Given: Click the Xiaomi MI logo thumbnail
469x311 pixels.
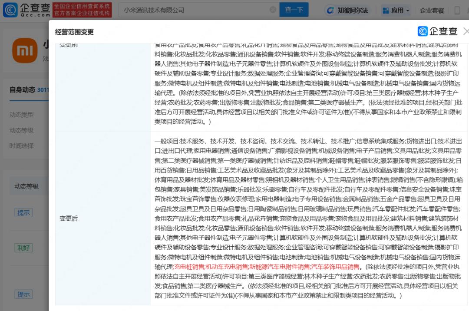Looking at the screenshot, I should tap(25, 50).
